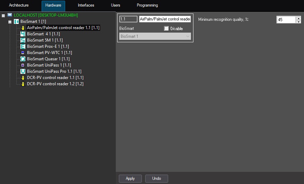Image resolution: width=304 pixels, height=184 pixels.
Task: Open the Users tab
Action: tap(115, 5)
